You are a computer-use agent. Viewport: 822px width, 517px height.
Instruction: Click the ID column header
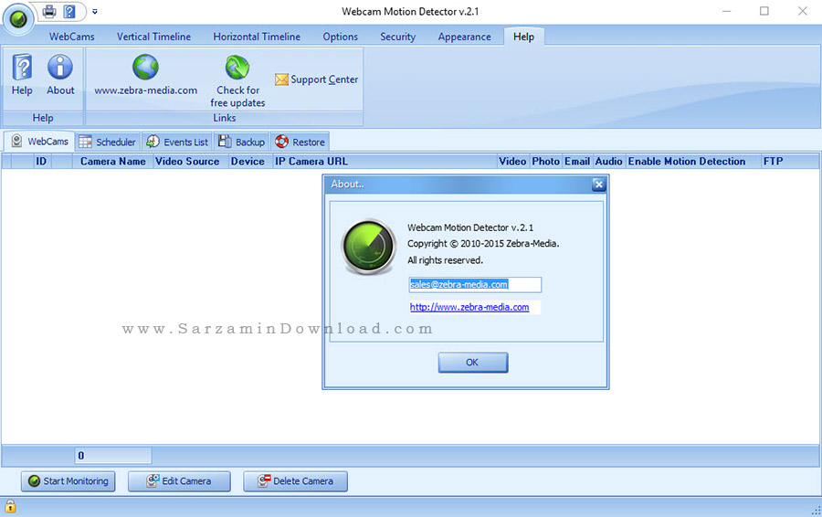41,162
